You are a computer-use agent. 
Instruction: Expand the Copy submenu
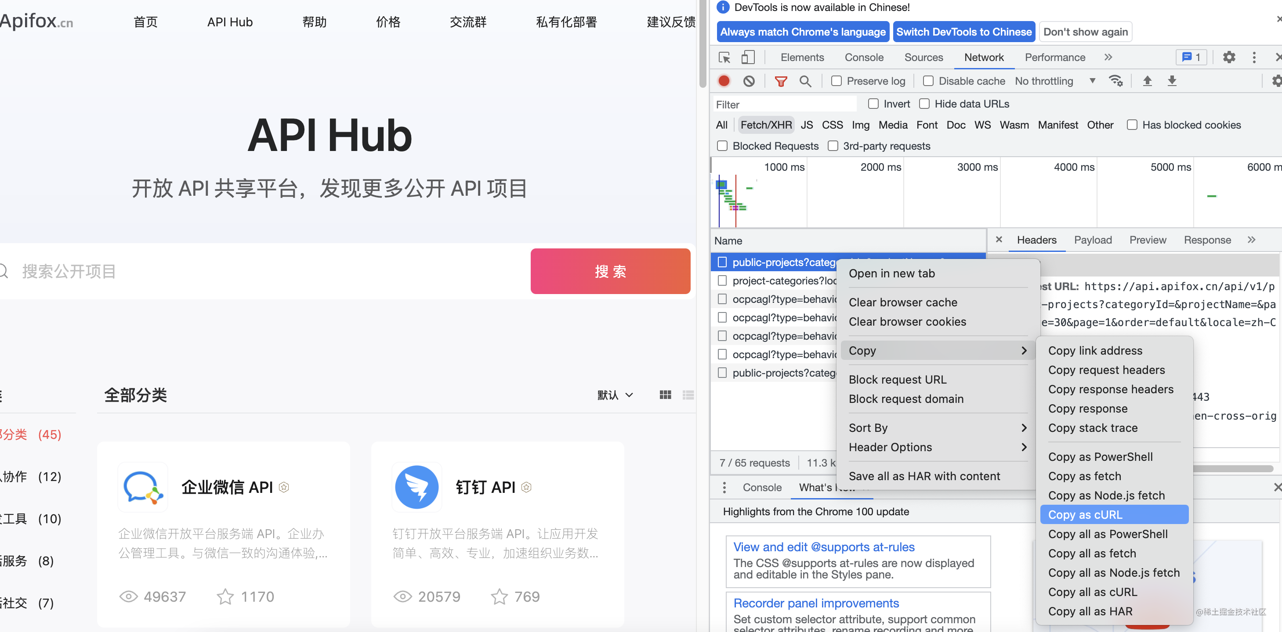click(938, 350)
